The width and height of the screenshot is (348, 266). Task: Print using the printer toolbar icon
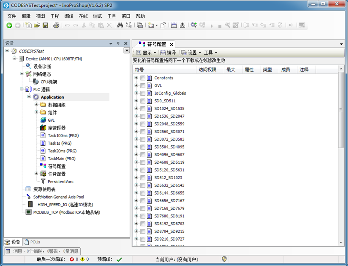pyautogui.click(x=56, y=25)
